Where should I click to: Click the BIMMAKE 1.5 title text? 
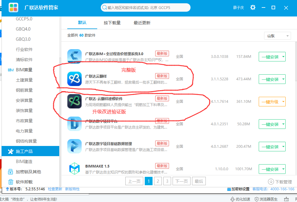click(x=98, y=166)
